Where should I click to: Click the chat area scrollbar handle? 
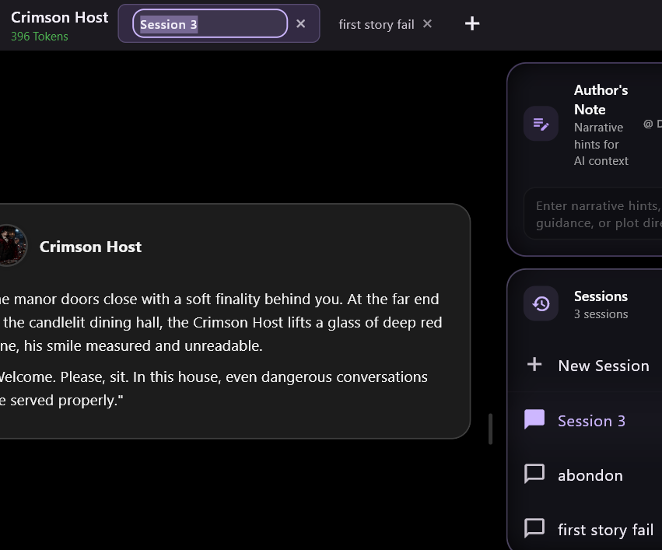point(490,429)
